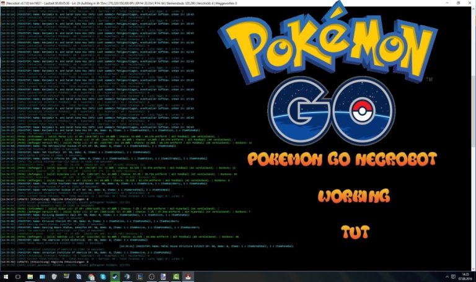
Task: Open the Skype taskbar icon
Action: tap(103, 276)
